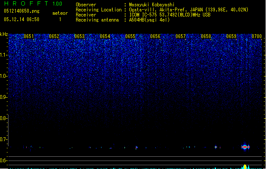Click the 1.1 kHz axis label
Image resolution: width=266 pixels, height=169 pixels.
(x=3, y=55)
